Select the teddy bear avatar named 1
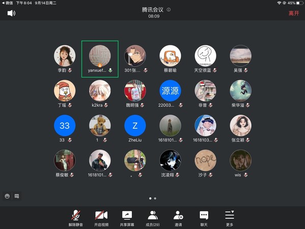Viewport: 305px width, 229px height. (100, 125)
